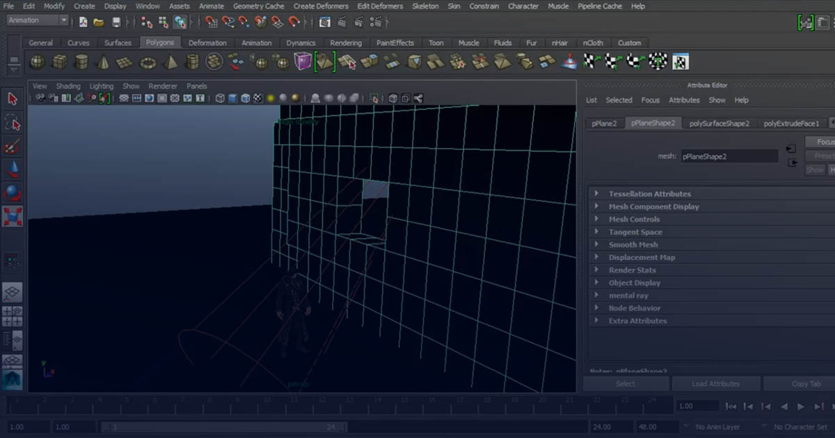The width and height of the screenshot is (835, 438).
Task: Create a polygon Plane from the shelf
Action: click(124, 61)
